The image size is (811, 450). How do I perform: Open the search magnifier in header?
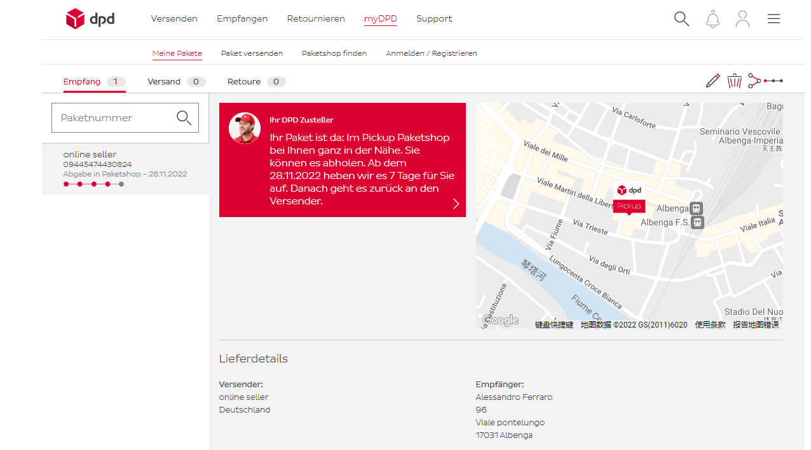681,19
